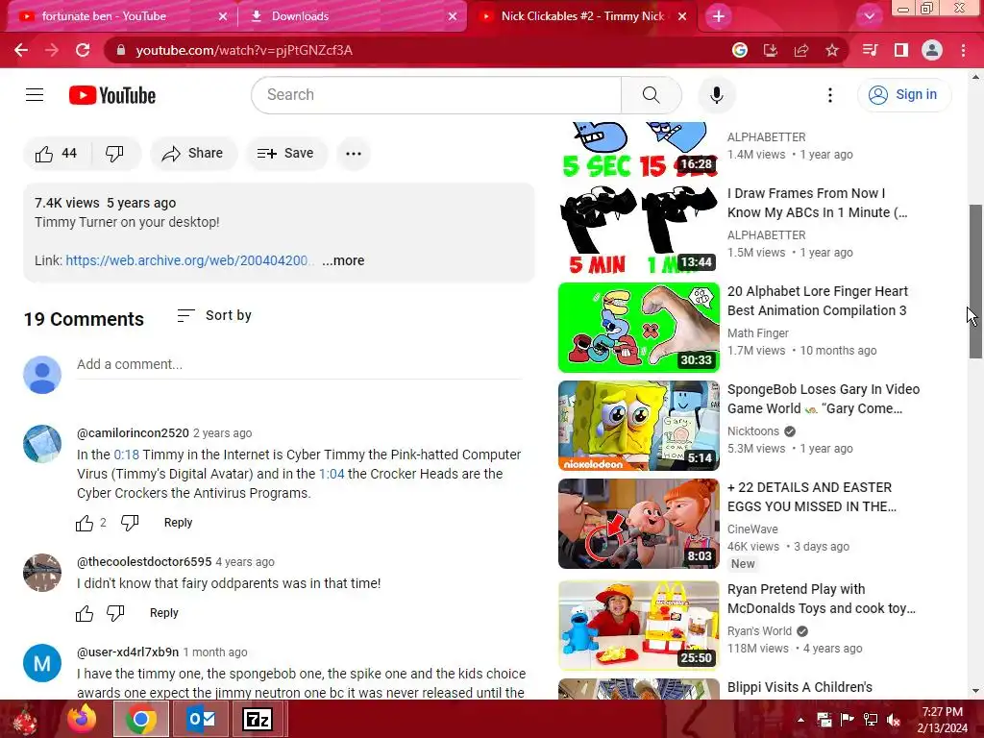Open the tab search dropdown arrow

pos(869,16)
